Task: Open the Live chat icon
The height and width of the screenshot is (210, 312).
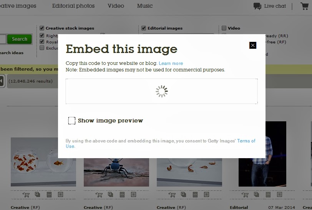Action: (257, 6)
